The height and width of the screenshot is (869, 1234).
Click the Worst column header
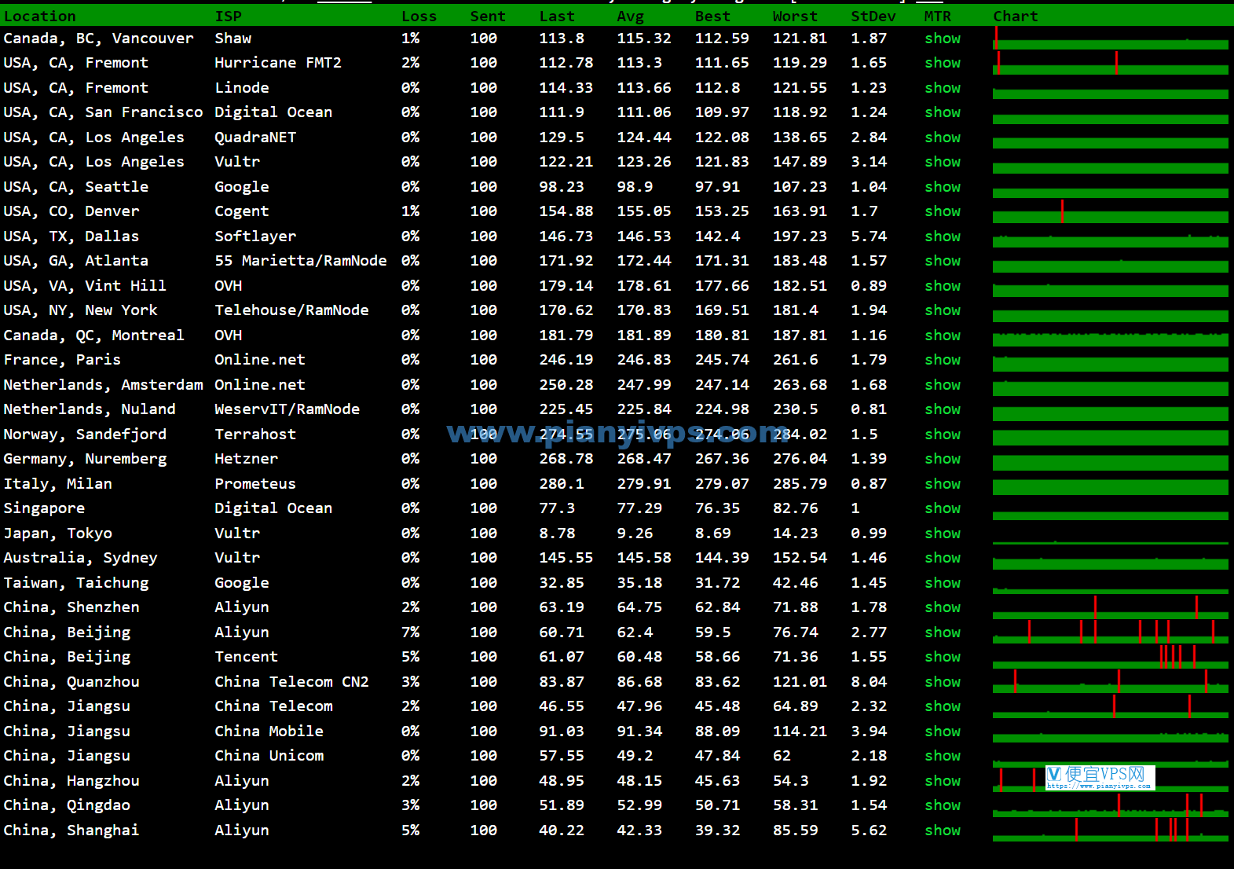(795, 16)
